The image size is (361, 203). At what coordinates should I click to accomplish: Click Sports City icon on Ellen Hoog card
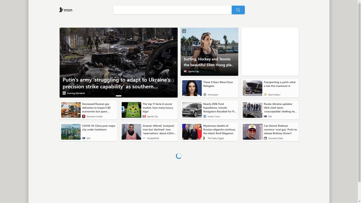[x=185, y=71]
